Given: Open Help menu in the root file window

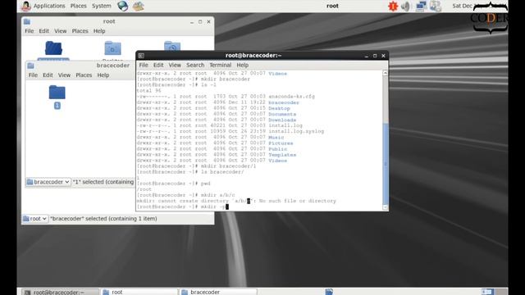Looking at the screenshot, I should [x=99, y=31].
